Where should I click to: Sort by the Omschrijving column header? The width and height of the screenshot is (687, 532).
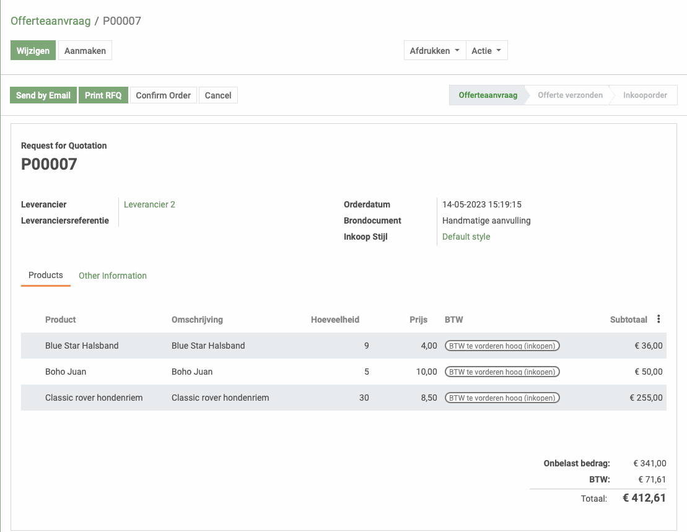[197, 320]
